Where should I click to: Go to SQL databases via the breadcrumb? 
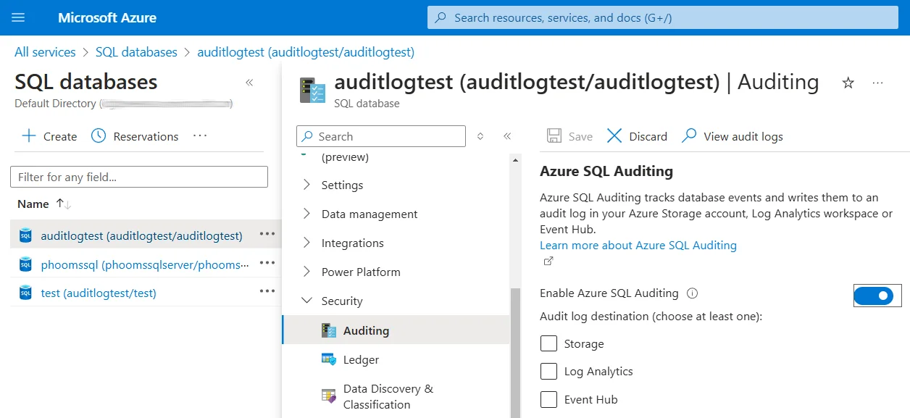(136, 51)
